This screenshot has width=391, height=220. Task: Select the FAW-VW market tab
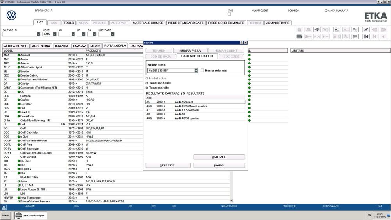79,46
